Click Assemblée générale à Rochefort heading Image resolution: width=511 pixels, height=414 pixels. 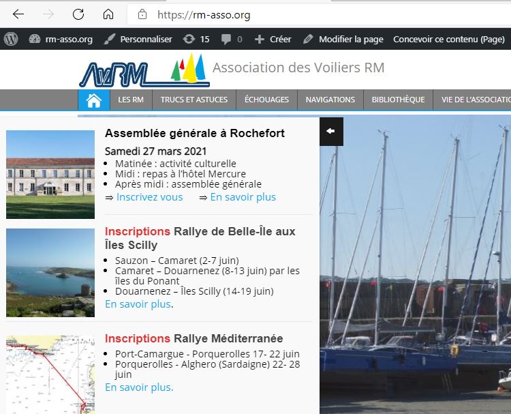pyautogui.click(x=195, y=133)
